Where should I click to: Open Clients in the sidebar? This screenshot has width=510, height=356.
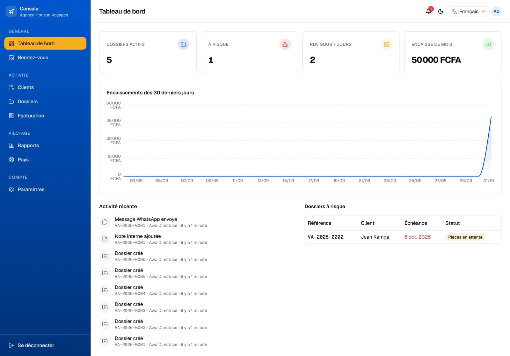pyautogui.click(x=45, y=87)
